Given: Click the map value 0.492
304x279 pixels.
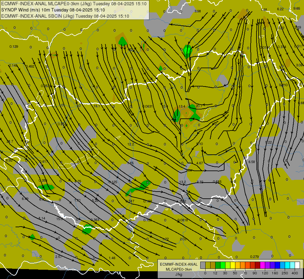Looking at the screenshot, I should coord(30,66).
